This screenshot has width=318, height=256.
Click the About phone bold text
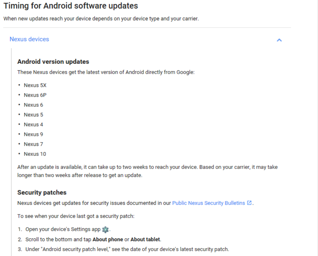tap(108, 239)
